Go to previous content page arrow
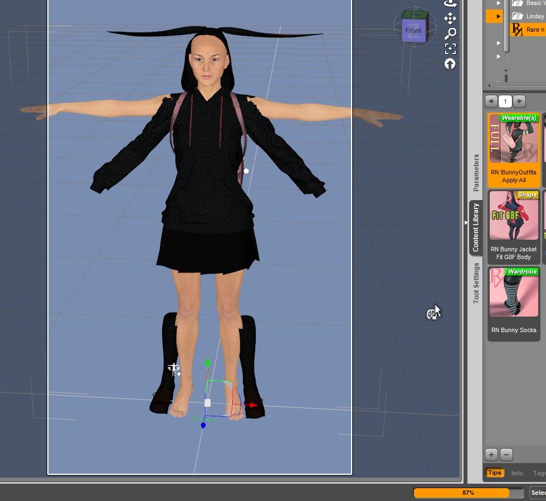The image size is (546, 501). [x=491, y=101]
